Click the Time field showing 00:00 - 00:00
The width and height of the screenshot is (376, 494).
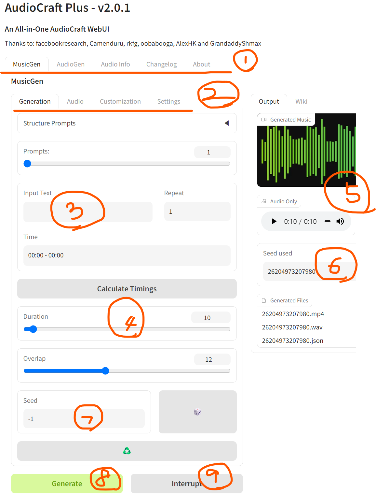click(x=127, y=255)
